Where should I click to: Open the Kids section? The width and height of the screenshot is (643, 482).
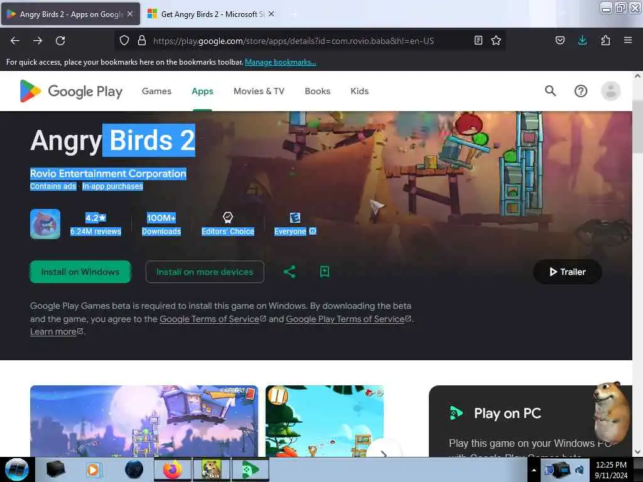(360, 91)
